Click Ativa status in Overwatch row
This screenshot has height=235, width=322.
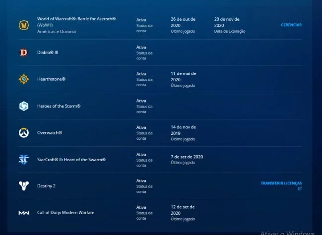pos(141,127)
